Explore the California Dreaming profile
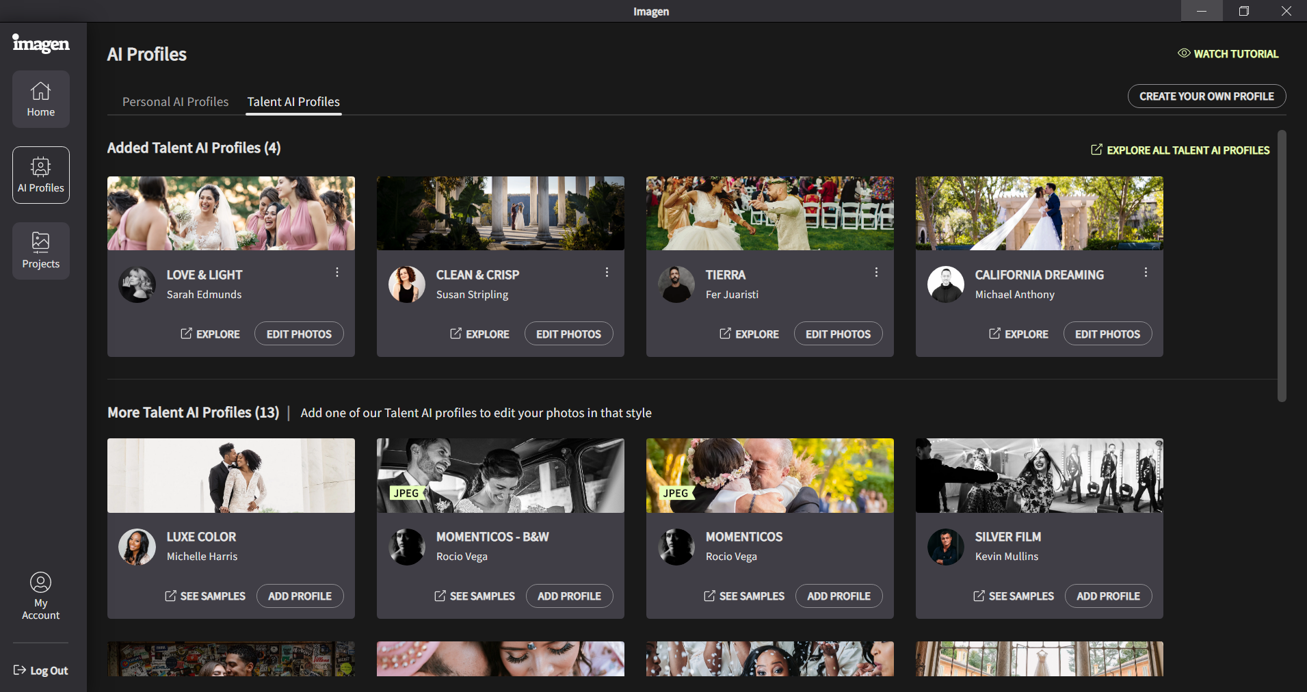This screenshot has height=692, width=1307. pyautogui.click(x=1018, y=334)
